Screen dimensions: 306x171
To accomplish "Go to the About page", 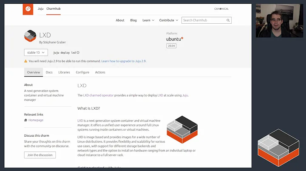I will (120, 20).
